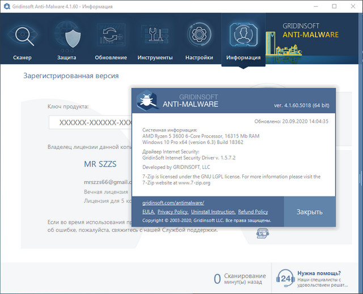Click the Сканирование status counter

pyautogui.click(x=239, y=278)
